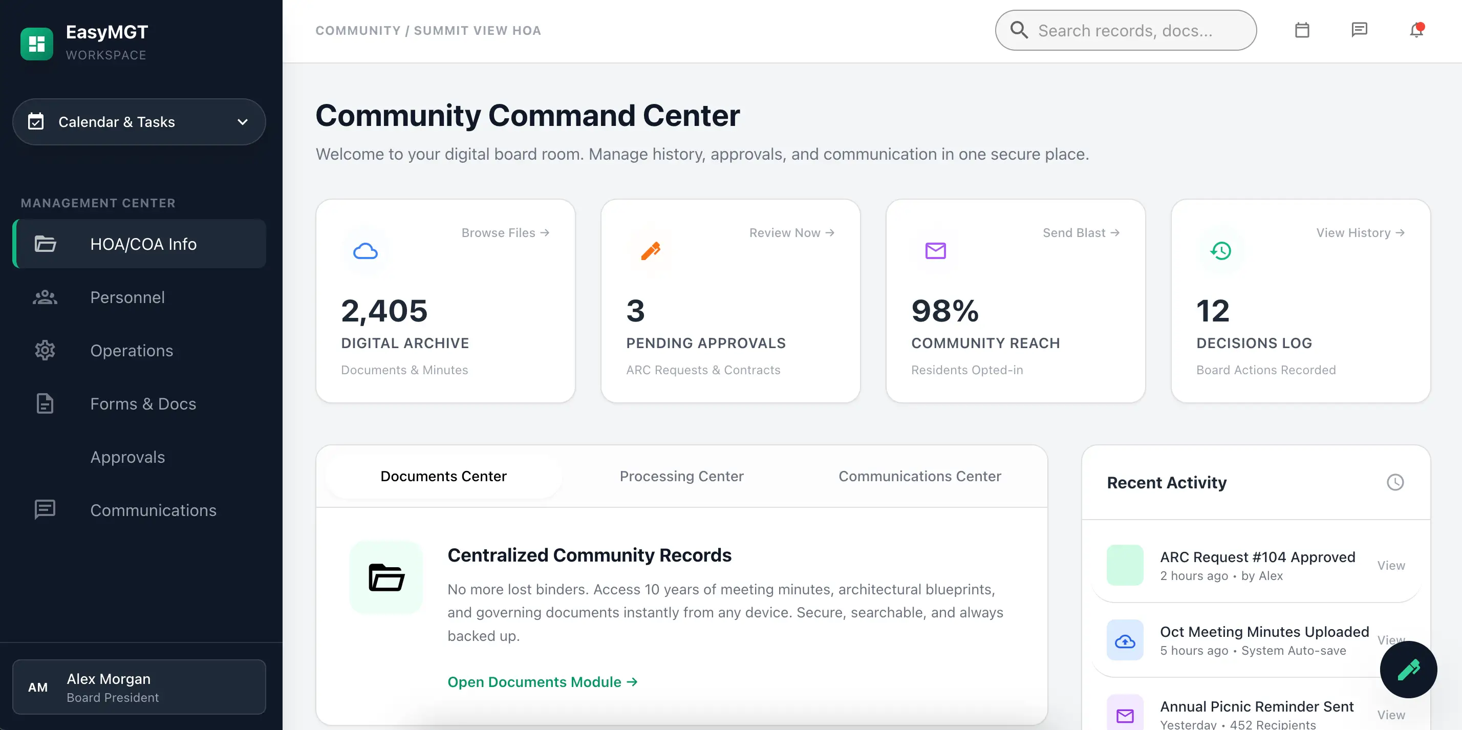Click the cloud icon on Digital Archive card
The width and height of the screenshot is (1462, 730).
click(x=365, y=251)
